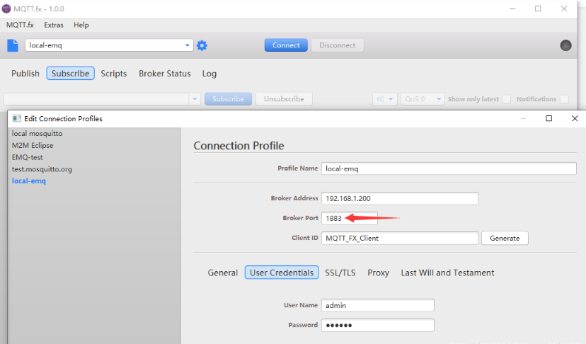Click the MQTT.fx app icon in title bar
Screen dimensions: 586x344
(x=6, y=8)
